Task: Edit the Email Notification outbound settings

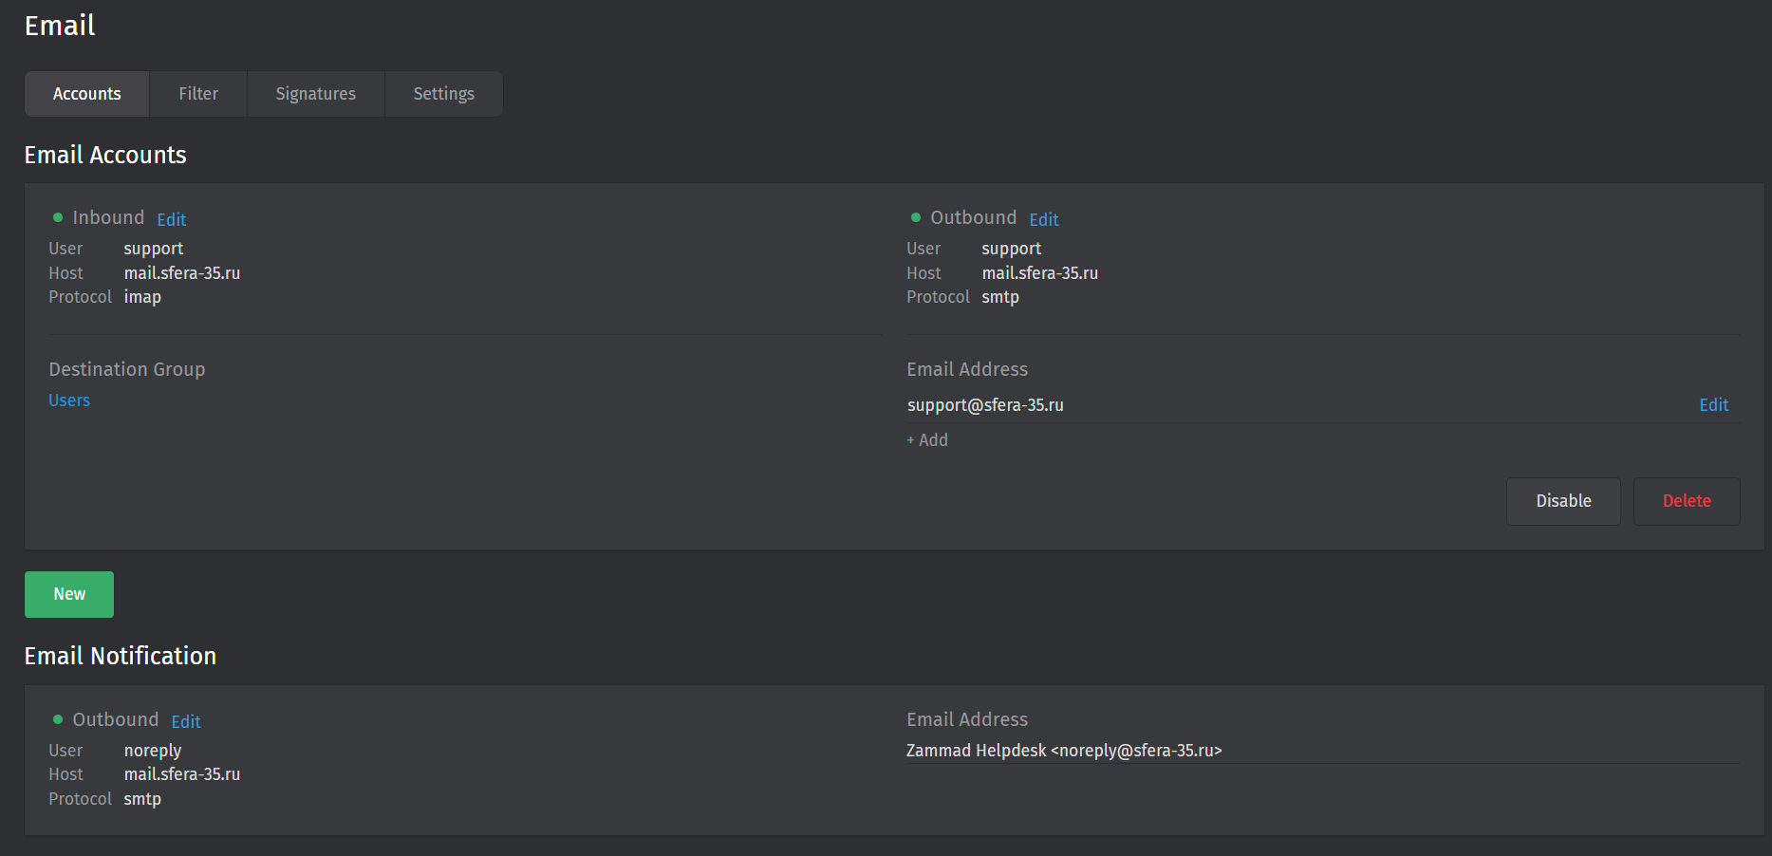Action: pyautogui.click(x=185, y=721)
